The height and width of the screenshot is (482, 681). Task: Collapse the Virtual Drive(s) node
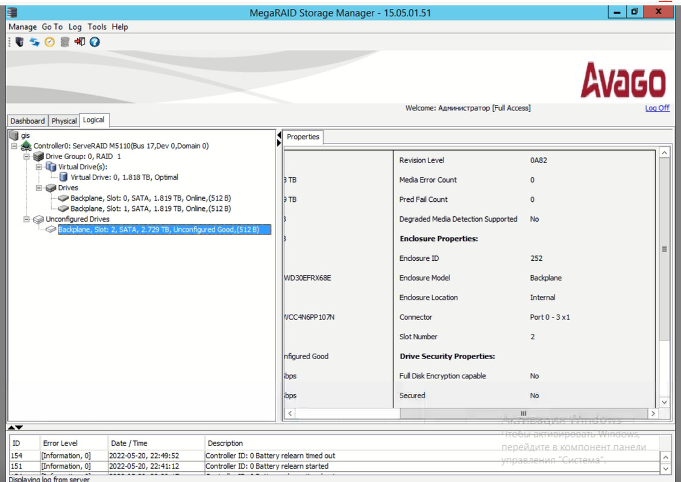39,167
